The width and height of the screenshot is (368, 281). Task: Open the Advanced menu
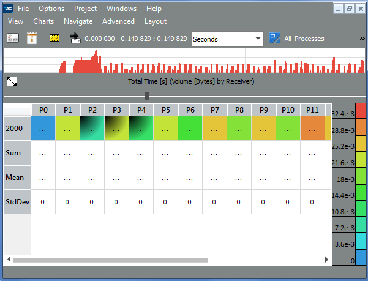118,21
